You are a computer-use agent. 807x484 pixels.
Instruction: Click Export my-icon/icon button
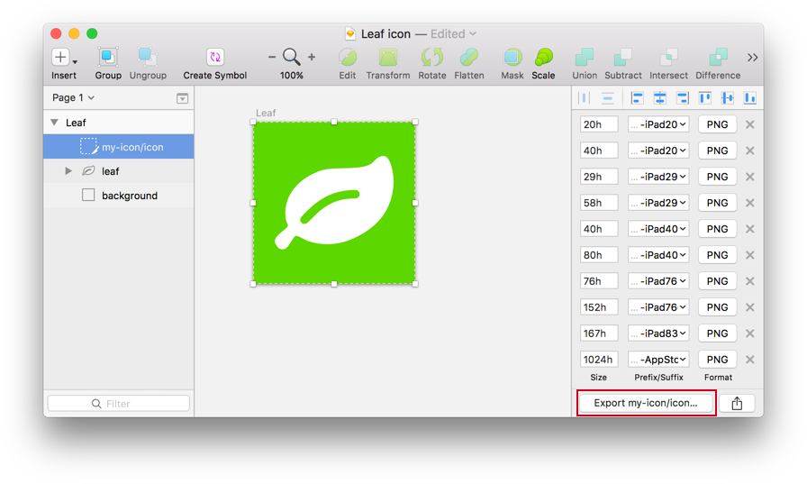point(646,403)
